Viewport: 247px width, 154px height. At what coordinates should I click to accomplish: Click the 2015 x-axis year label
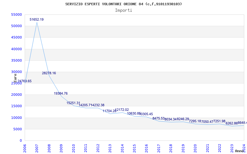click(x=134, y=148)
